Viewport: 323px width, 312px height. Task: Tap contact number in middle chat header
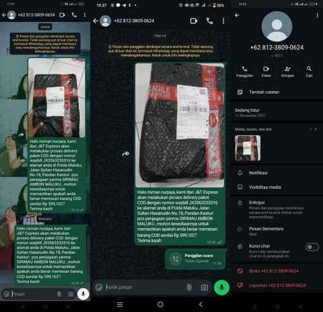click(134, 21)
